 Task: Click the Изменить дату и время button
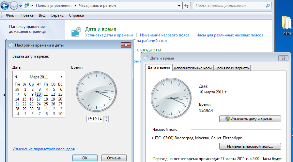coord(250,119)
